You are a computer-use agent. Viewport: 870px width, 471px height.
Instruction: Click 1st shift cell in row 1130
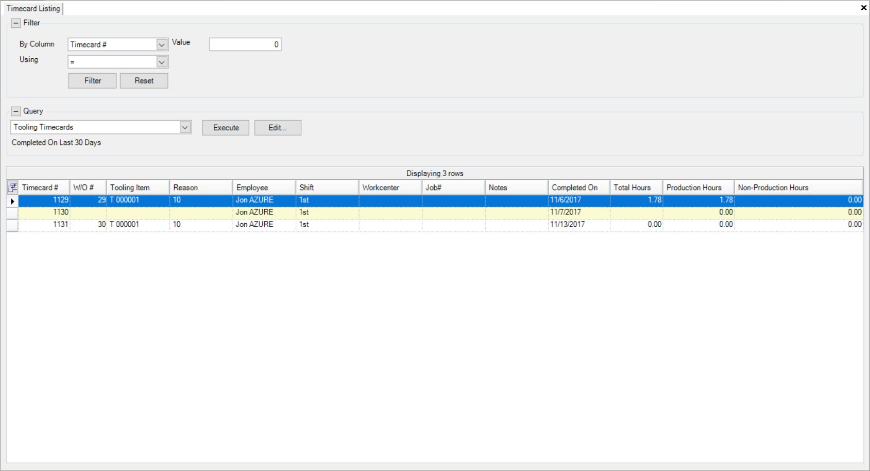coord(327,212)
